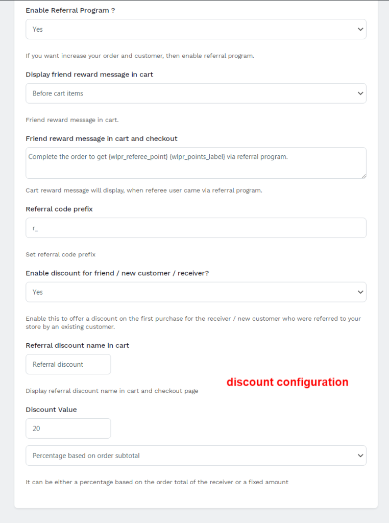
Task: Open the Percentage based on order subtotal dropdown
Action: pyautogui.click(x=196, y=455)
